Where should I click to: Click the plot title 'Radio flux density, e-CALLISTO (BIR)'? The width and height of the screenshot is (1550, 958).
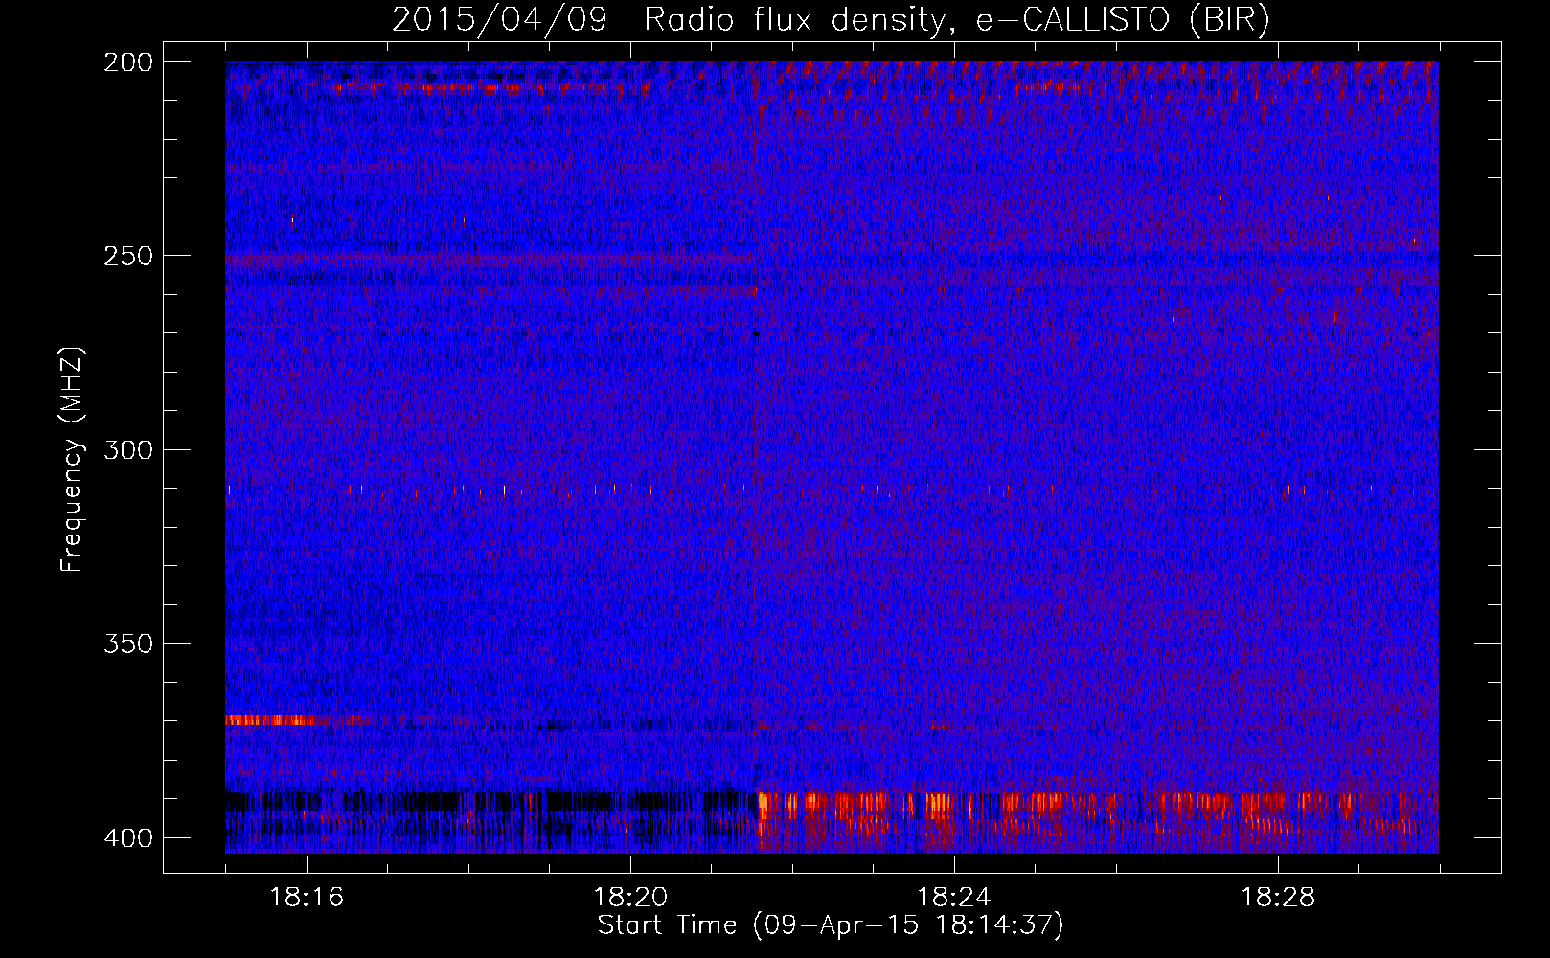(x=956, y=20)
